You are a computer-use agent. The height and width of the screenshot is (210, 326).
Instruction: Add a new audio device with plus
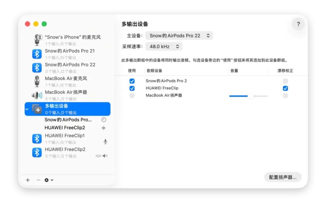point(28,180)
